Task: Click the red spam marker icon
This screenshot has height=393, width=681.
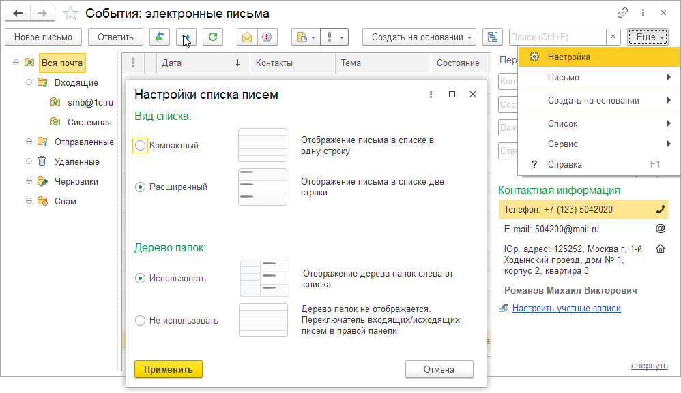Action: [x=267, y=37]
